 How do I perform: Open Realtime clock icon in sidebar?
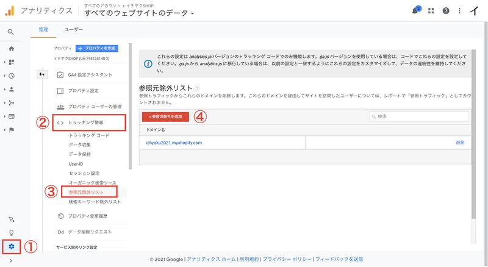pyautogui.click(x=12, y=76)
